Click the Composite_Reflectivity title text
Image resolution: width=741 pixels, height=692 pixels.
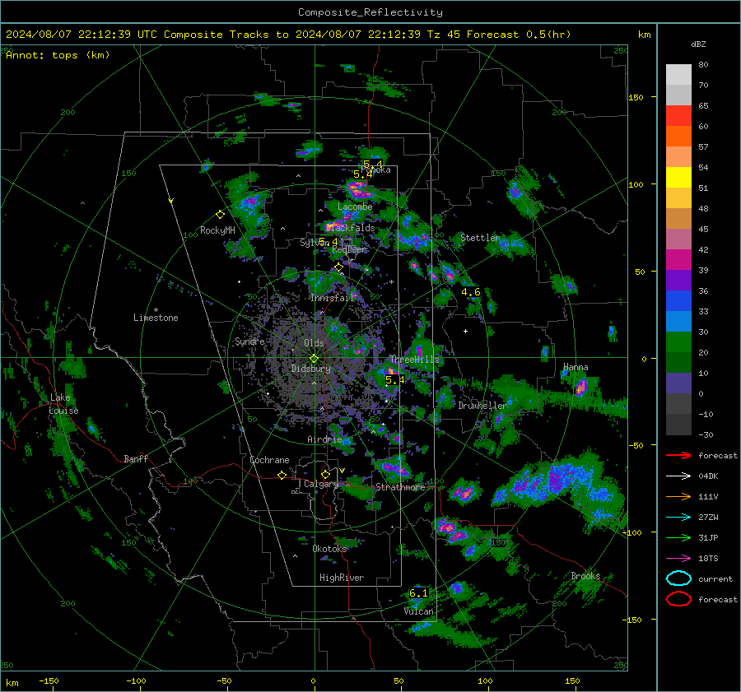[x=370, y=12]
